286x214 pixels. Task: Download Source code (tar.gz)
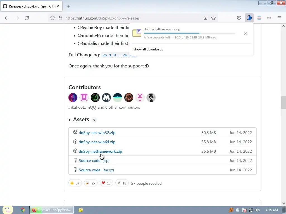tap(96, 170)
